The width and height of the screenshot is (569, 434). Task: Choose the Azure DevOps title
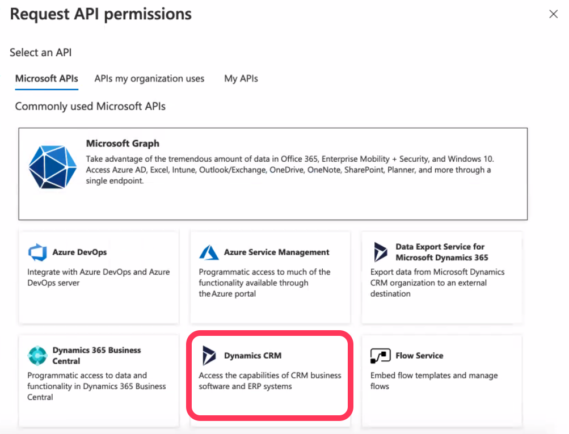(79, 252)
